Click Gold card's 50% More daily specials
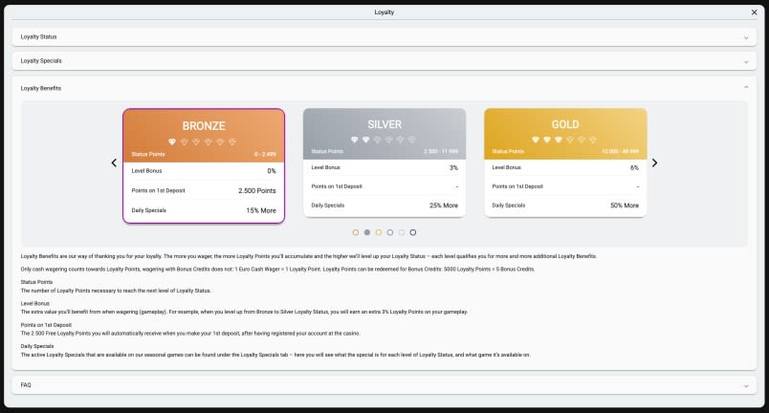The image size is (769, 413). coord(624,206)
